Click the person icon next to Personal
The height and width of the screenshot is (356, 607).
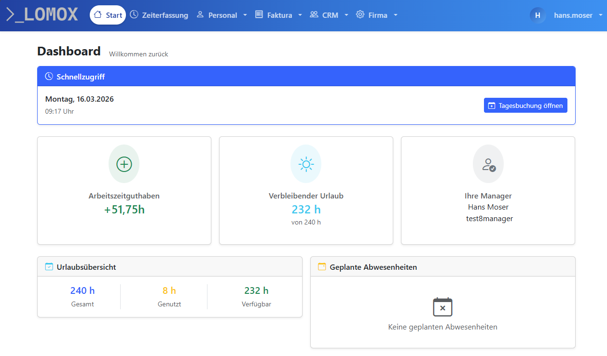[x=200, y=15]
